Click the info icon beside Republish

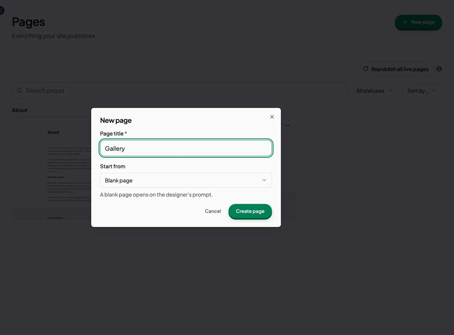[439, 69]
